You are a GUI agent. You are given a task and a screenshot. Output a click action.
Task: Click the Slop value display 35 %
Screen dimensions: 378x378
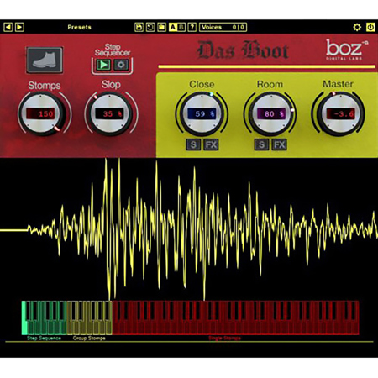coord(109,114)
